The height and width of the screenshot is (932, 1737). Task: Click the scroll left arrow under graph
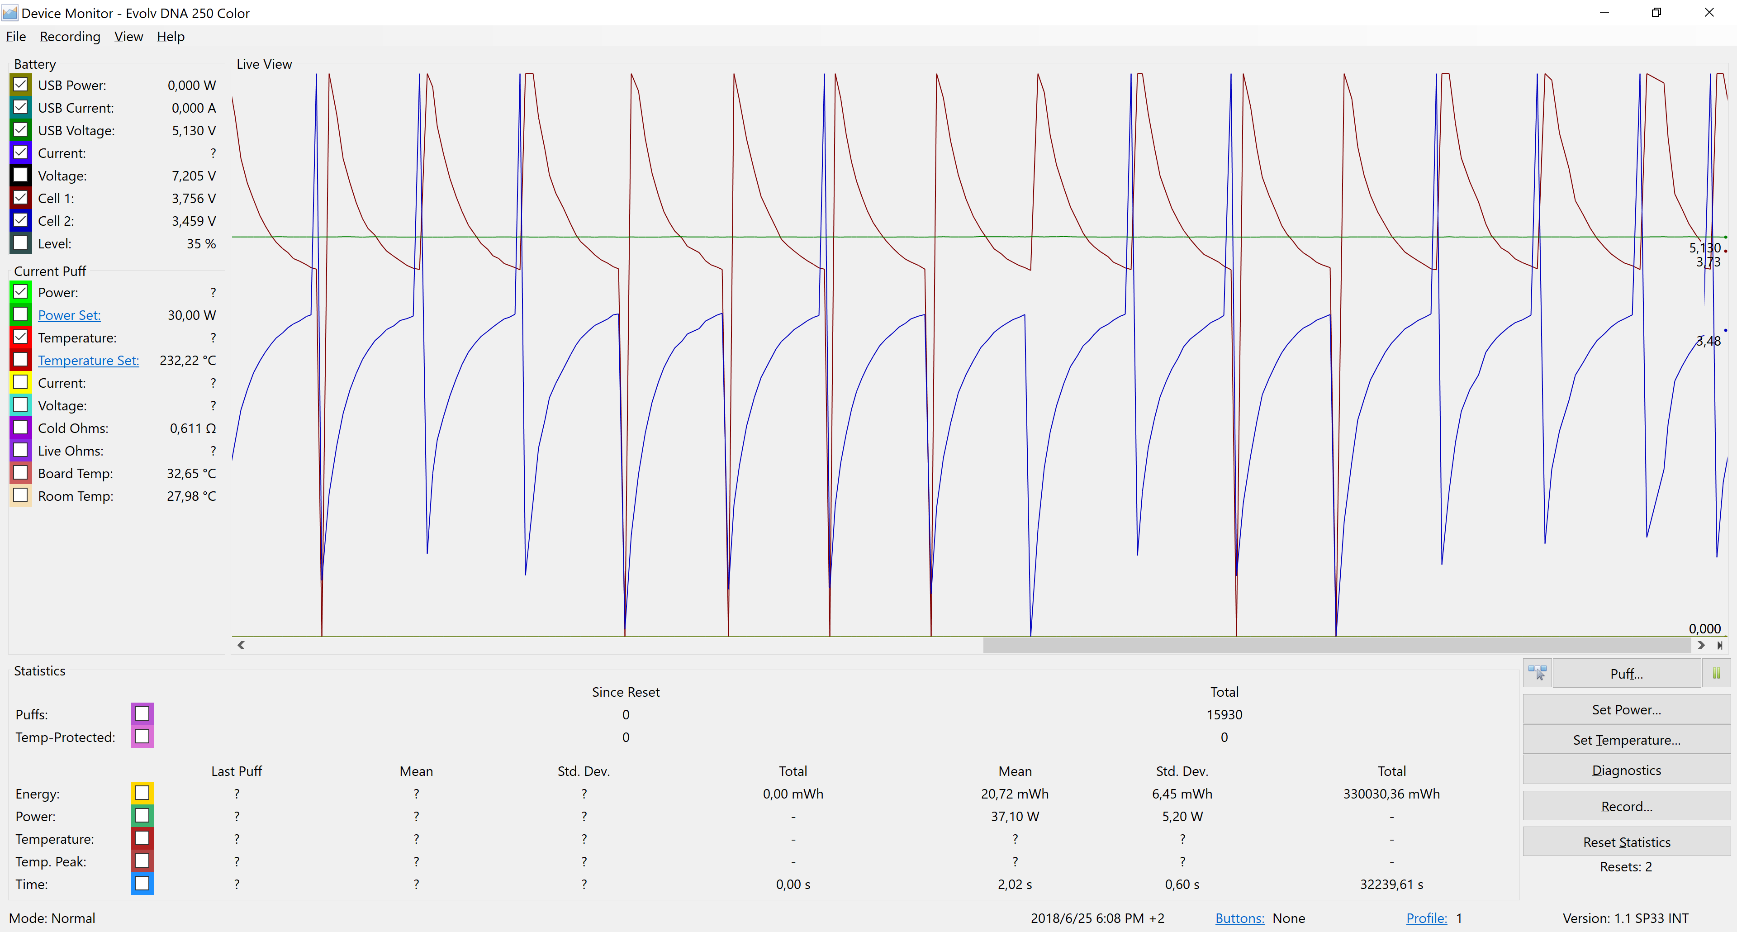[242, 645]
